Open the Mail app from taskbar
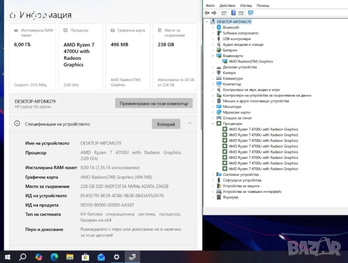Screen dimensions: 348x263 101,257
